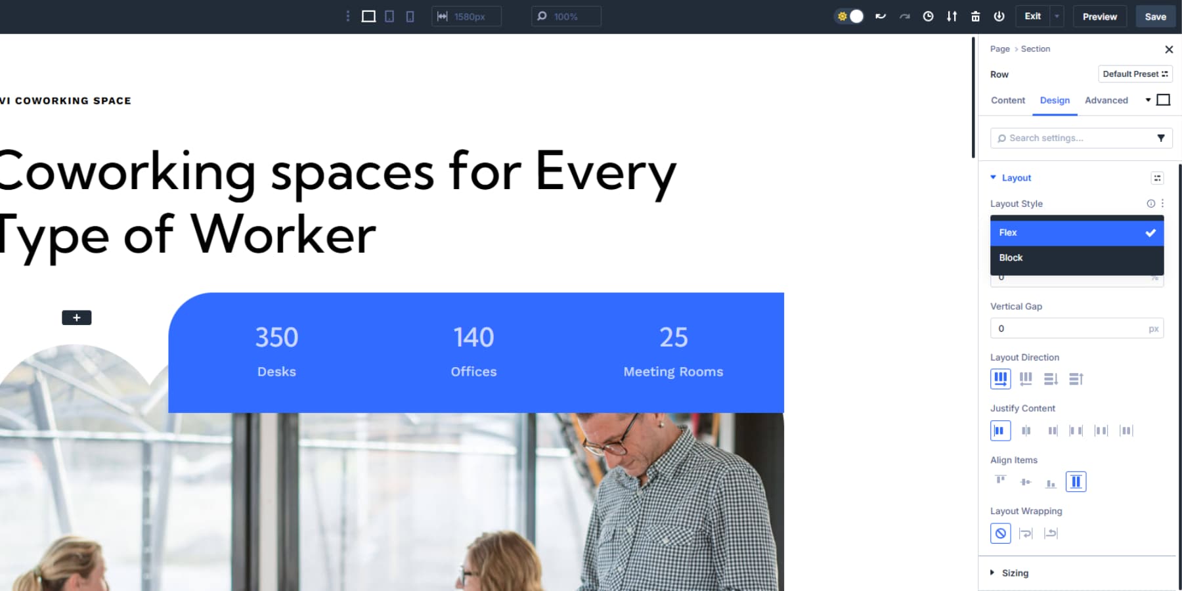The image size is (1182, 591).
Task: Select the first Align Items option (top)
Action: pyautogui.click(x=1000, y=481)
